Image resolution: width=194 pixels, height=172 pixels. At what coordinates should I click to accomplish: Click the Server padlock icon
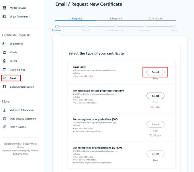point(4,61)
